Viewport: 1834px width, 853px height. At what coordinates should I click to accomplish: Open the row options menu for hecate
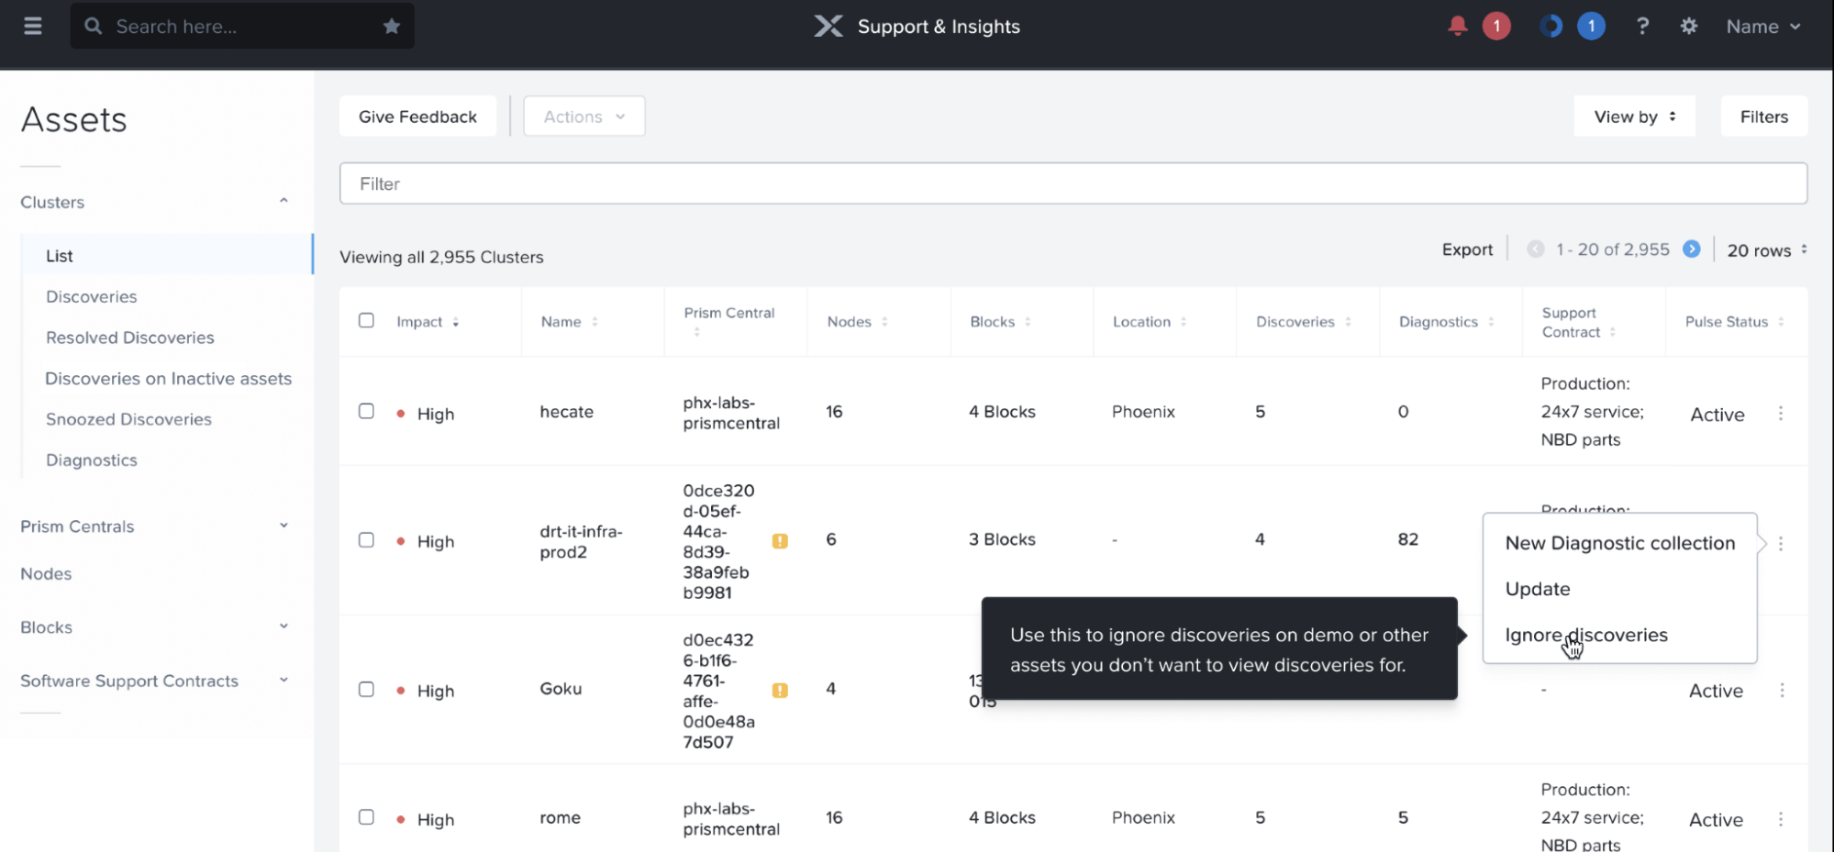pos(1780,414)
